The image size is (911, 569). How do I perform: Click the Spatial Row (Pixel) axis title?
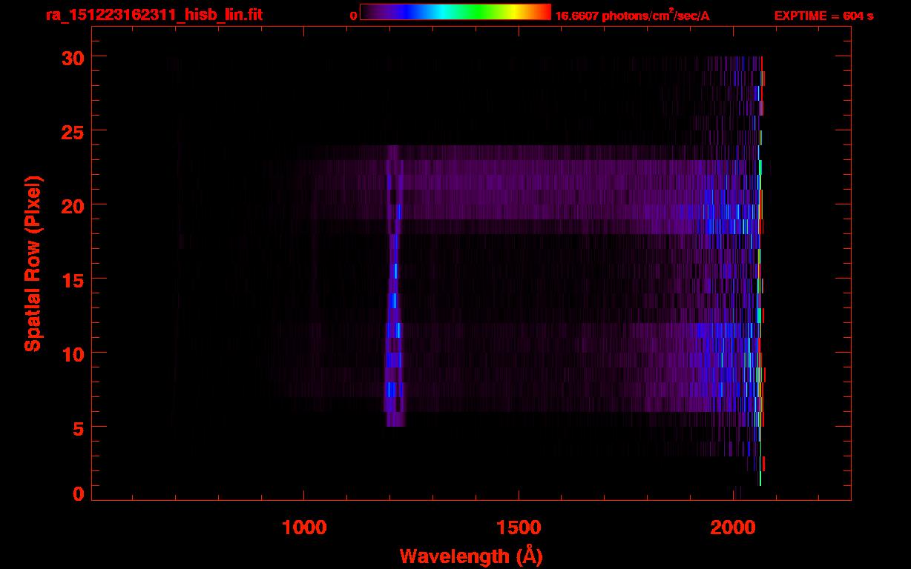click(x=33, y=263)
